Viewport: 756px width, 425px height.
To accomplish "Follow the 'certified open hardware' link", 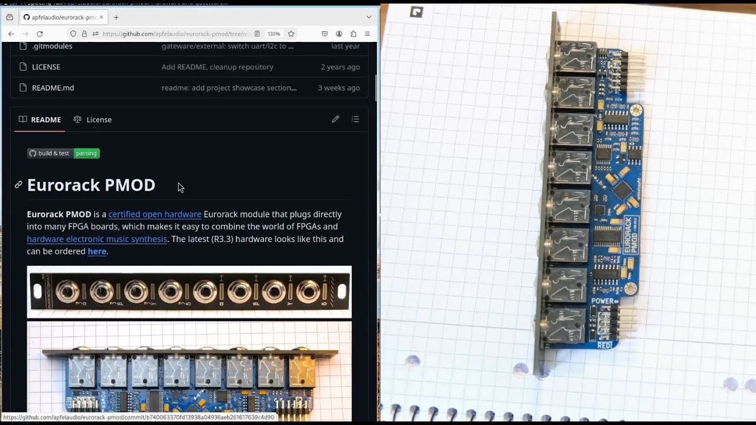I will (x=155, y=214).
